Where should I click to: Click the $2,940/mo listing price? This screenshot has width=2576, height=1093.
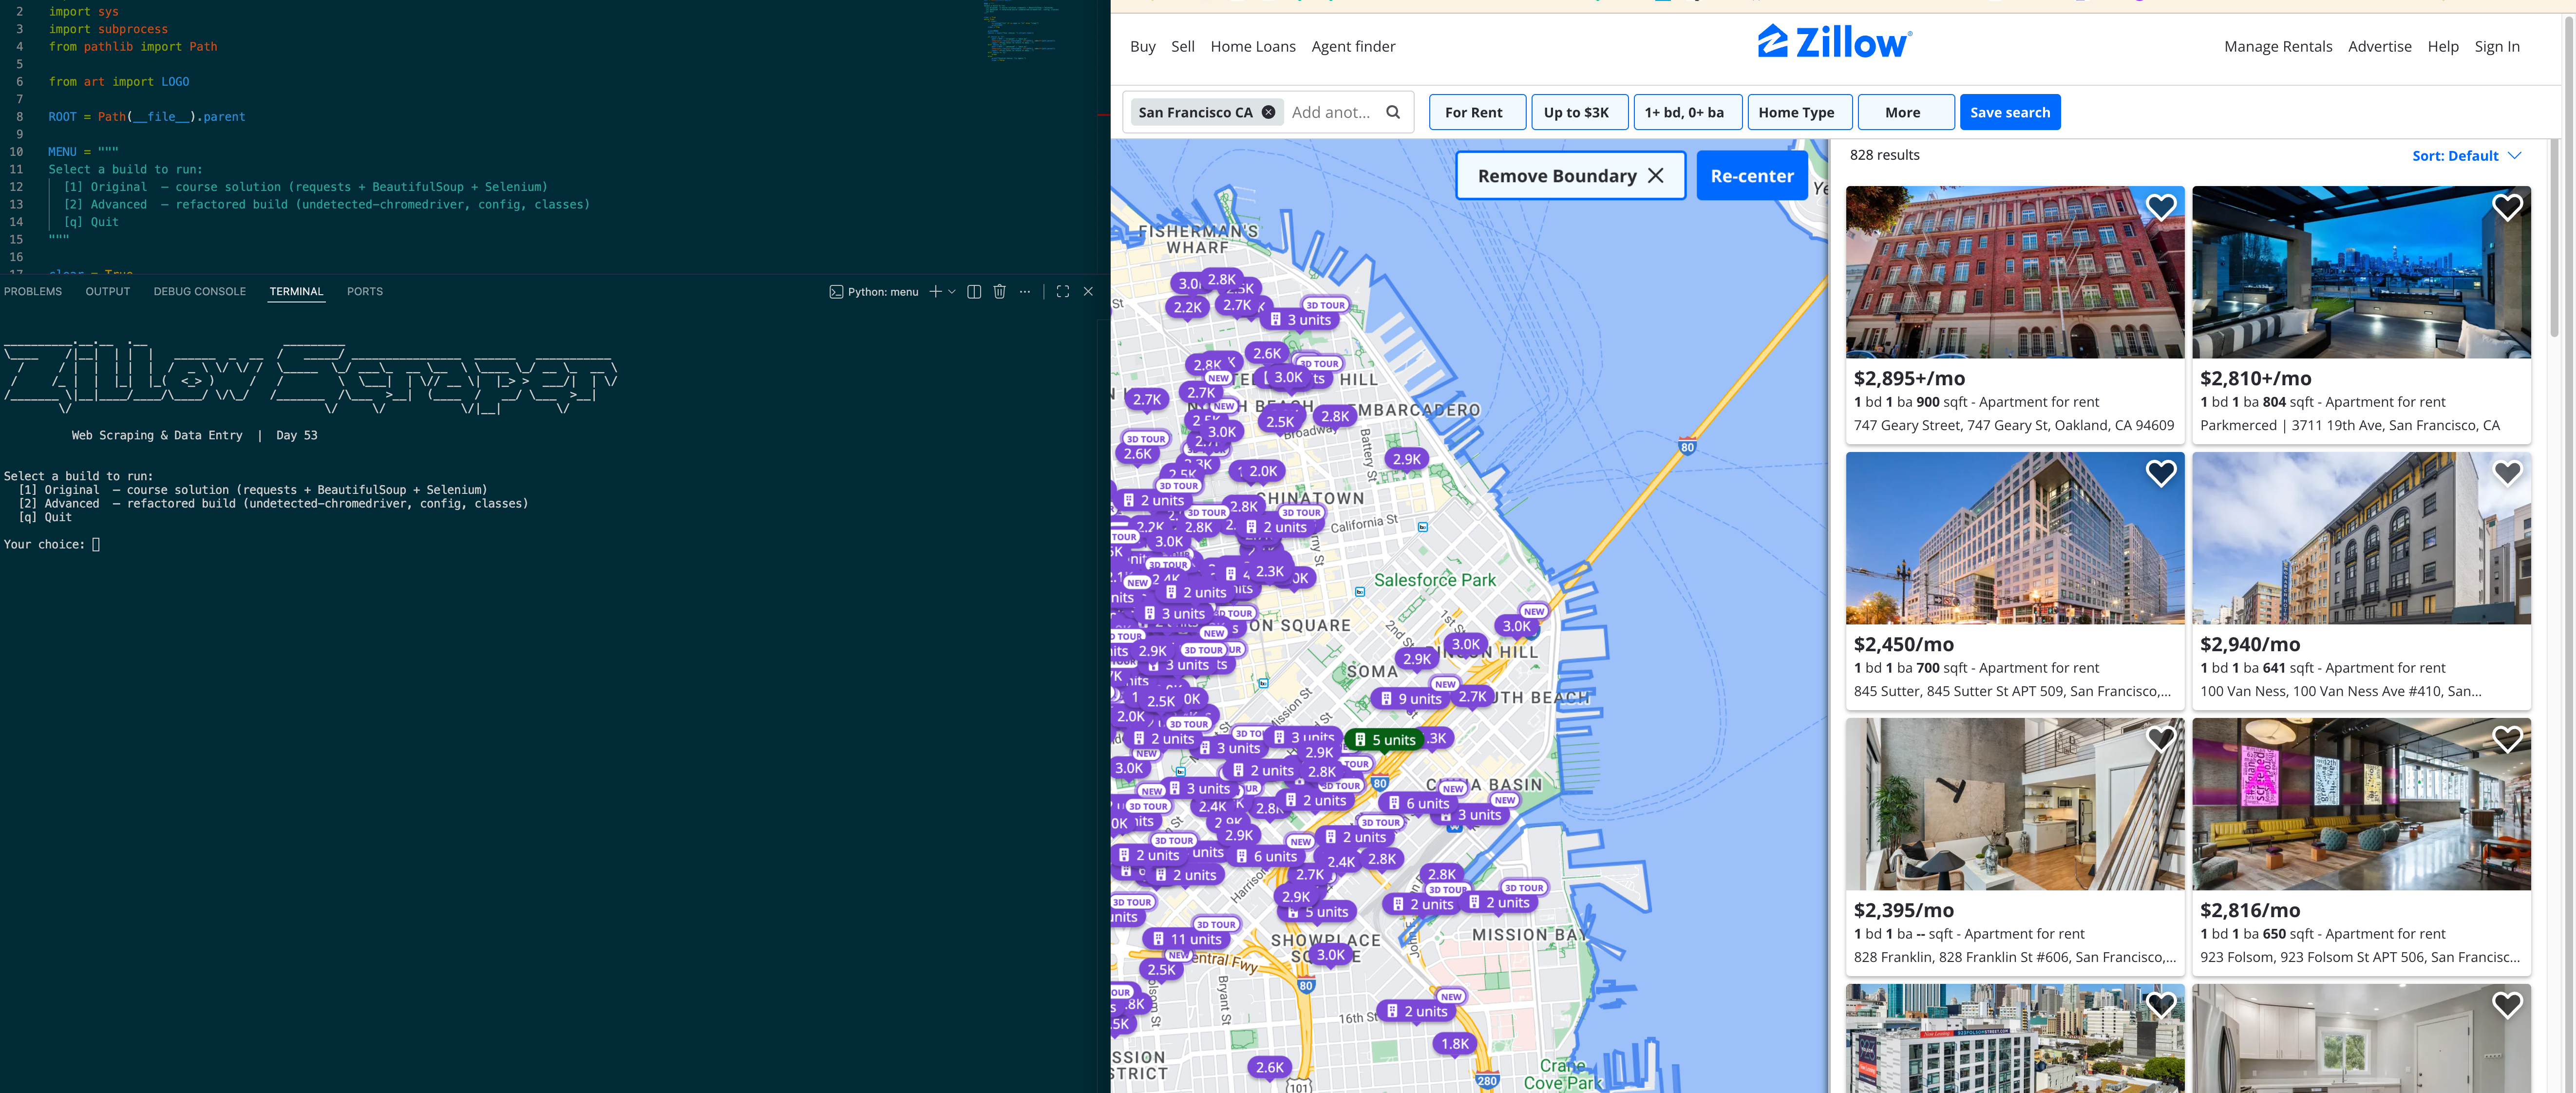(x=2249, y=644)
